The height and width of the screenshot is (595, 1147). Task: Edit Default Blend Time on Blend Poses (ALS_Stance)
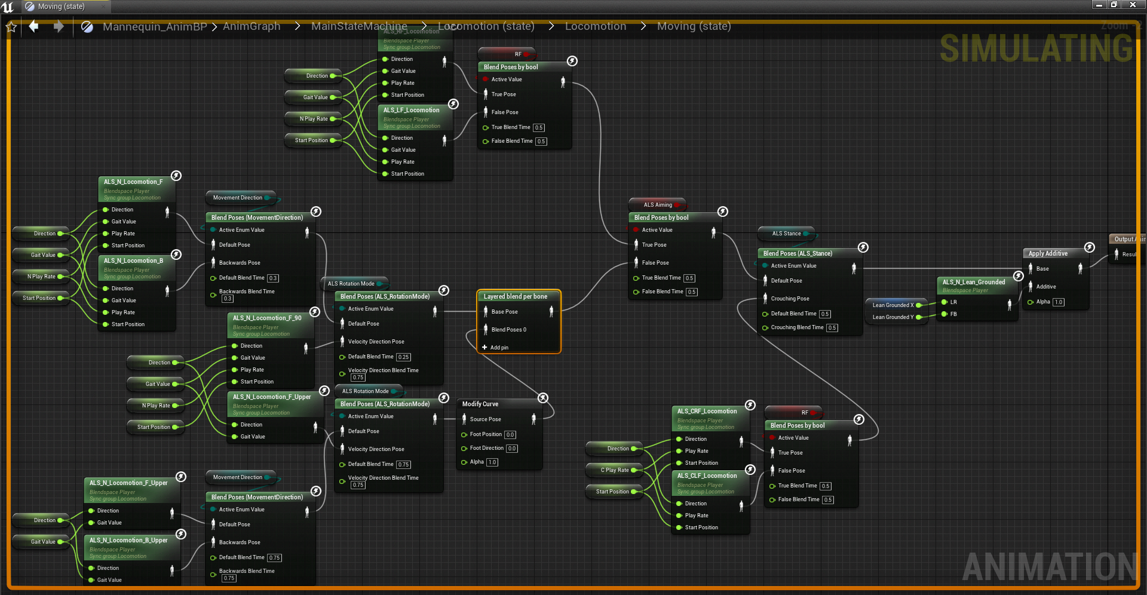tap(825, 314)
